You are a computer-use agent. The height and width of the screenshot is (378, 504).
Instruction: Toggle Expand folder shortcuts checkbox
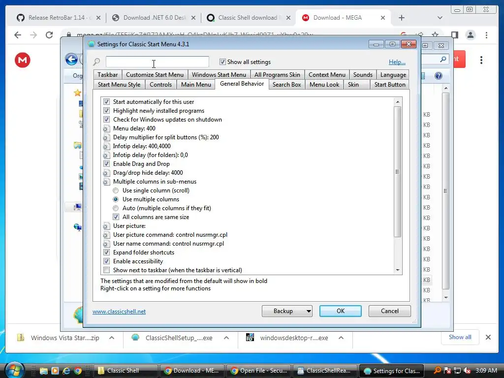click(106, 252)
